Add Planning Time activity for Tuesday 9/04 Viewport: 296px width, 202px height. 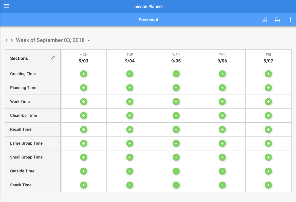[130, 88]
